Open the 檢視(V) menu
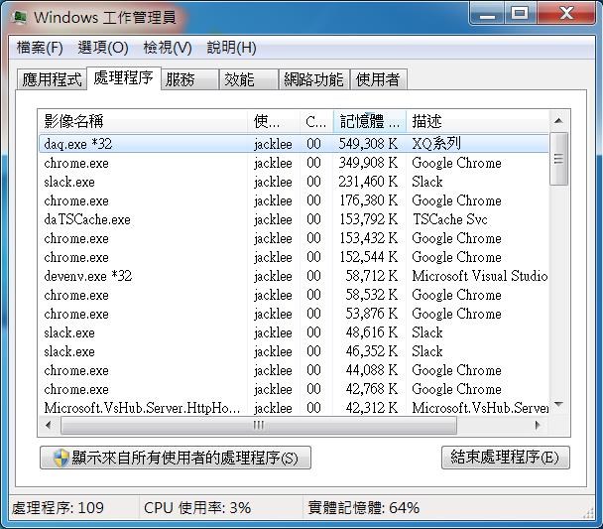The image size is (603, 529). tap(168, 48)
